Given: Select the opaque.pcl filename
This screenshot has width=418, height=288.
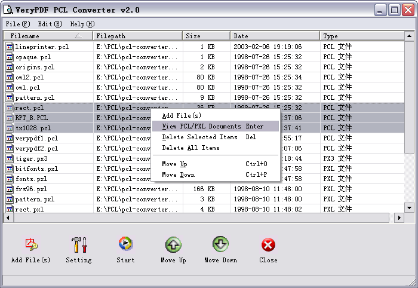Looking at the screenshot, I should [x=33, y=57].
